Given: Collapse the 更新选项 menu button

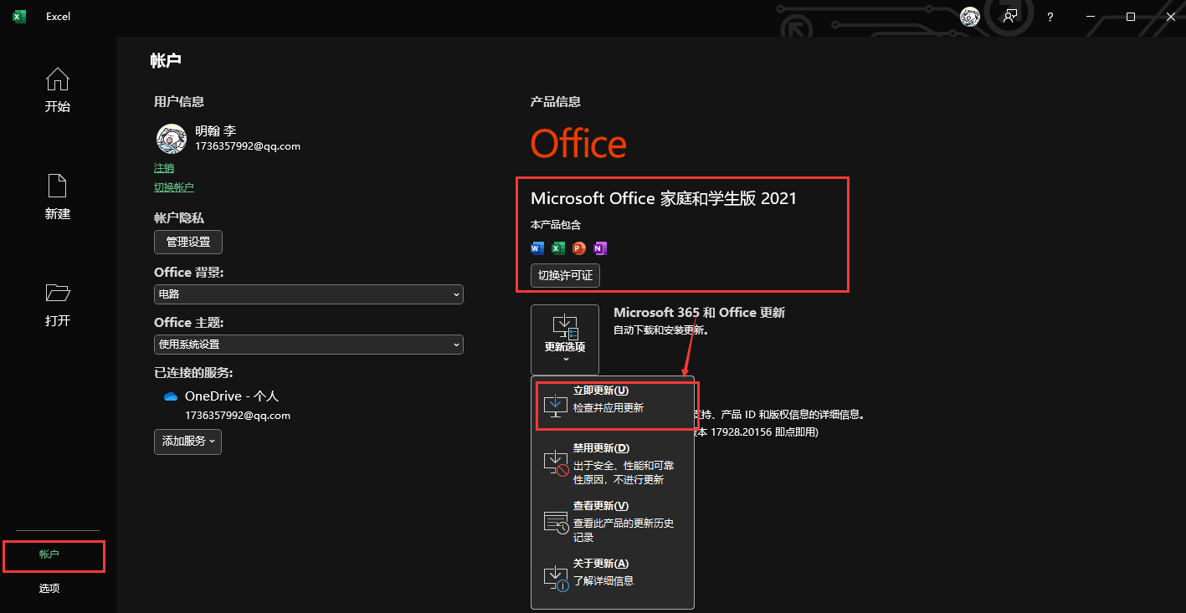Looking at the screenshot, I should [564, 340].
